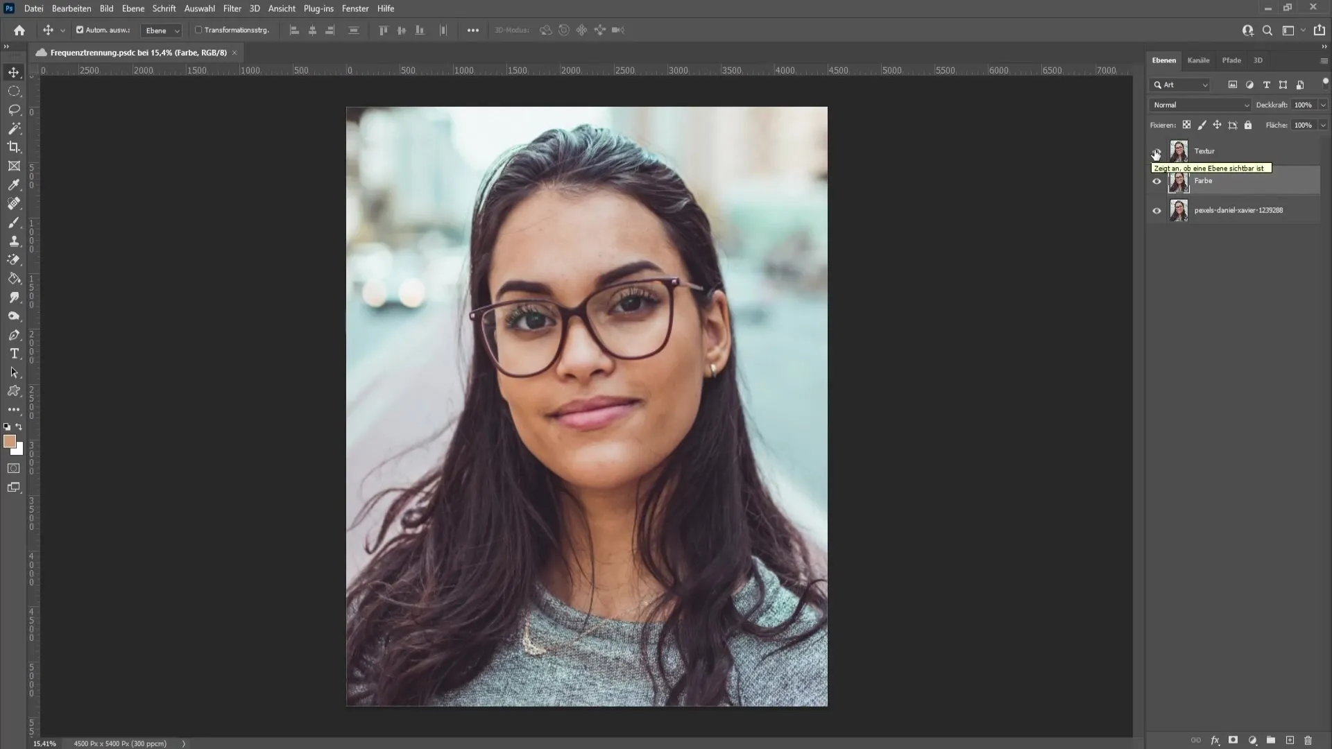
Task: Click the foreground color swatch
Action: (10, 442)
